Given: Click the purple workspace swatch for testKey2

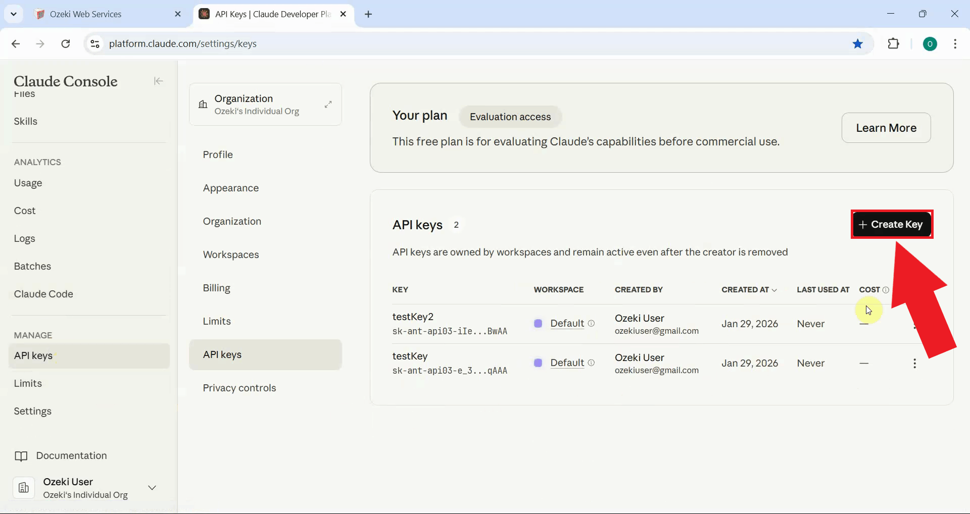Looking at the screenshot, I should coord(538,323).
